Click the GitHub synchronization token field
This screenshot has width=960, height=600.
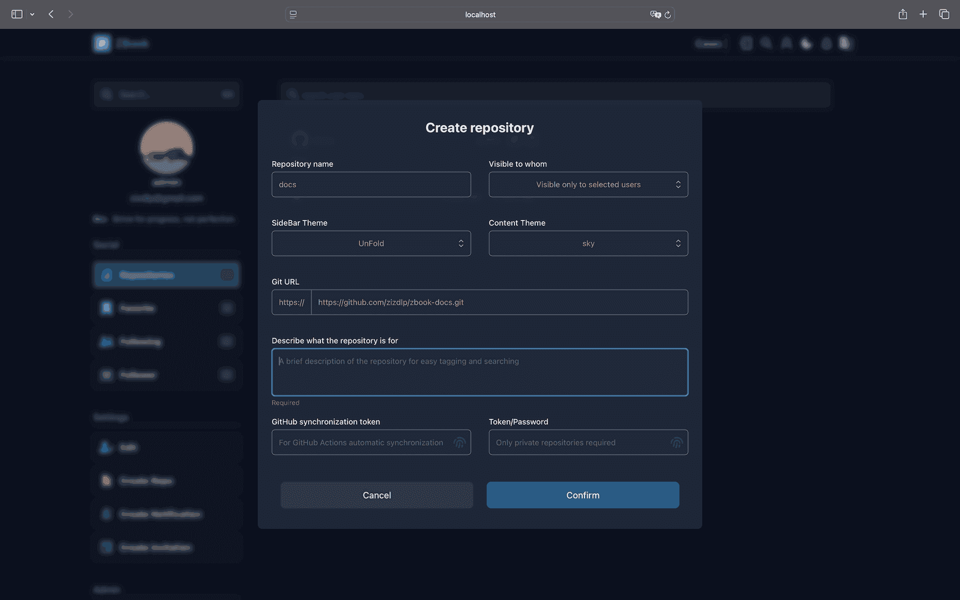click(x=371, y=442)
